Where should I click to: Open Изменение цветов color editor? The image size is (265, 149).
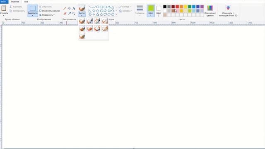(x=210, y=11)
